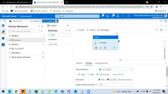The width and height of the screenshot is (168, 94).
Task: Open Azure settings gear icon
Action: 118,16
